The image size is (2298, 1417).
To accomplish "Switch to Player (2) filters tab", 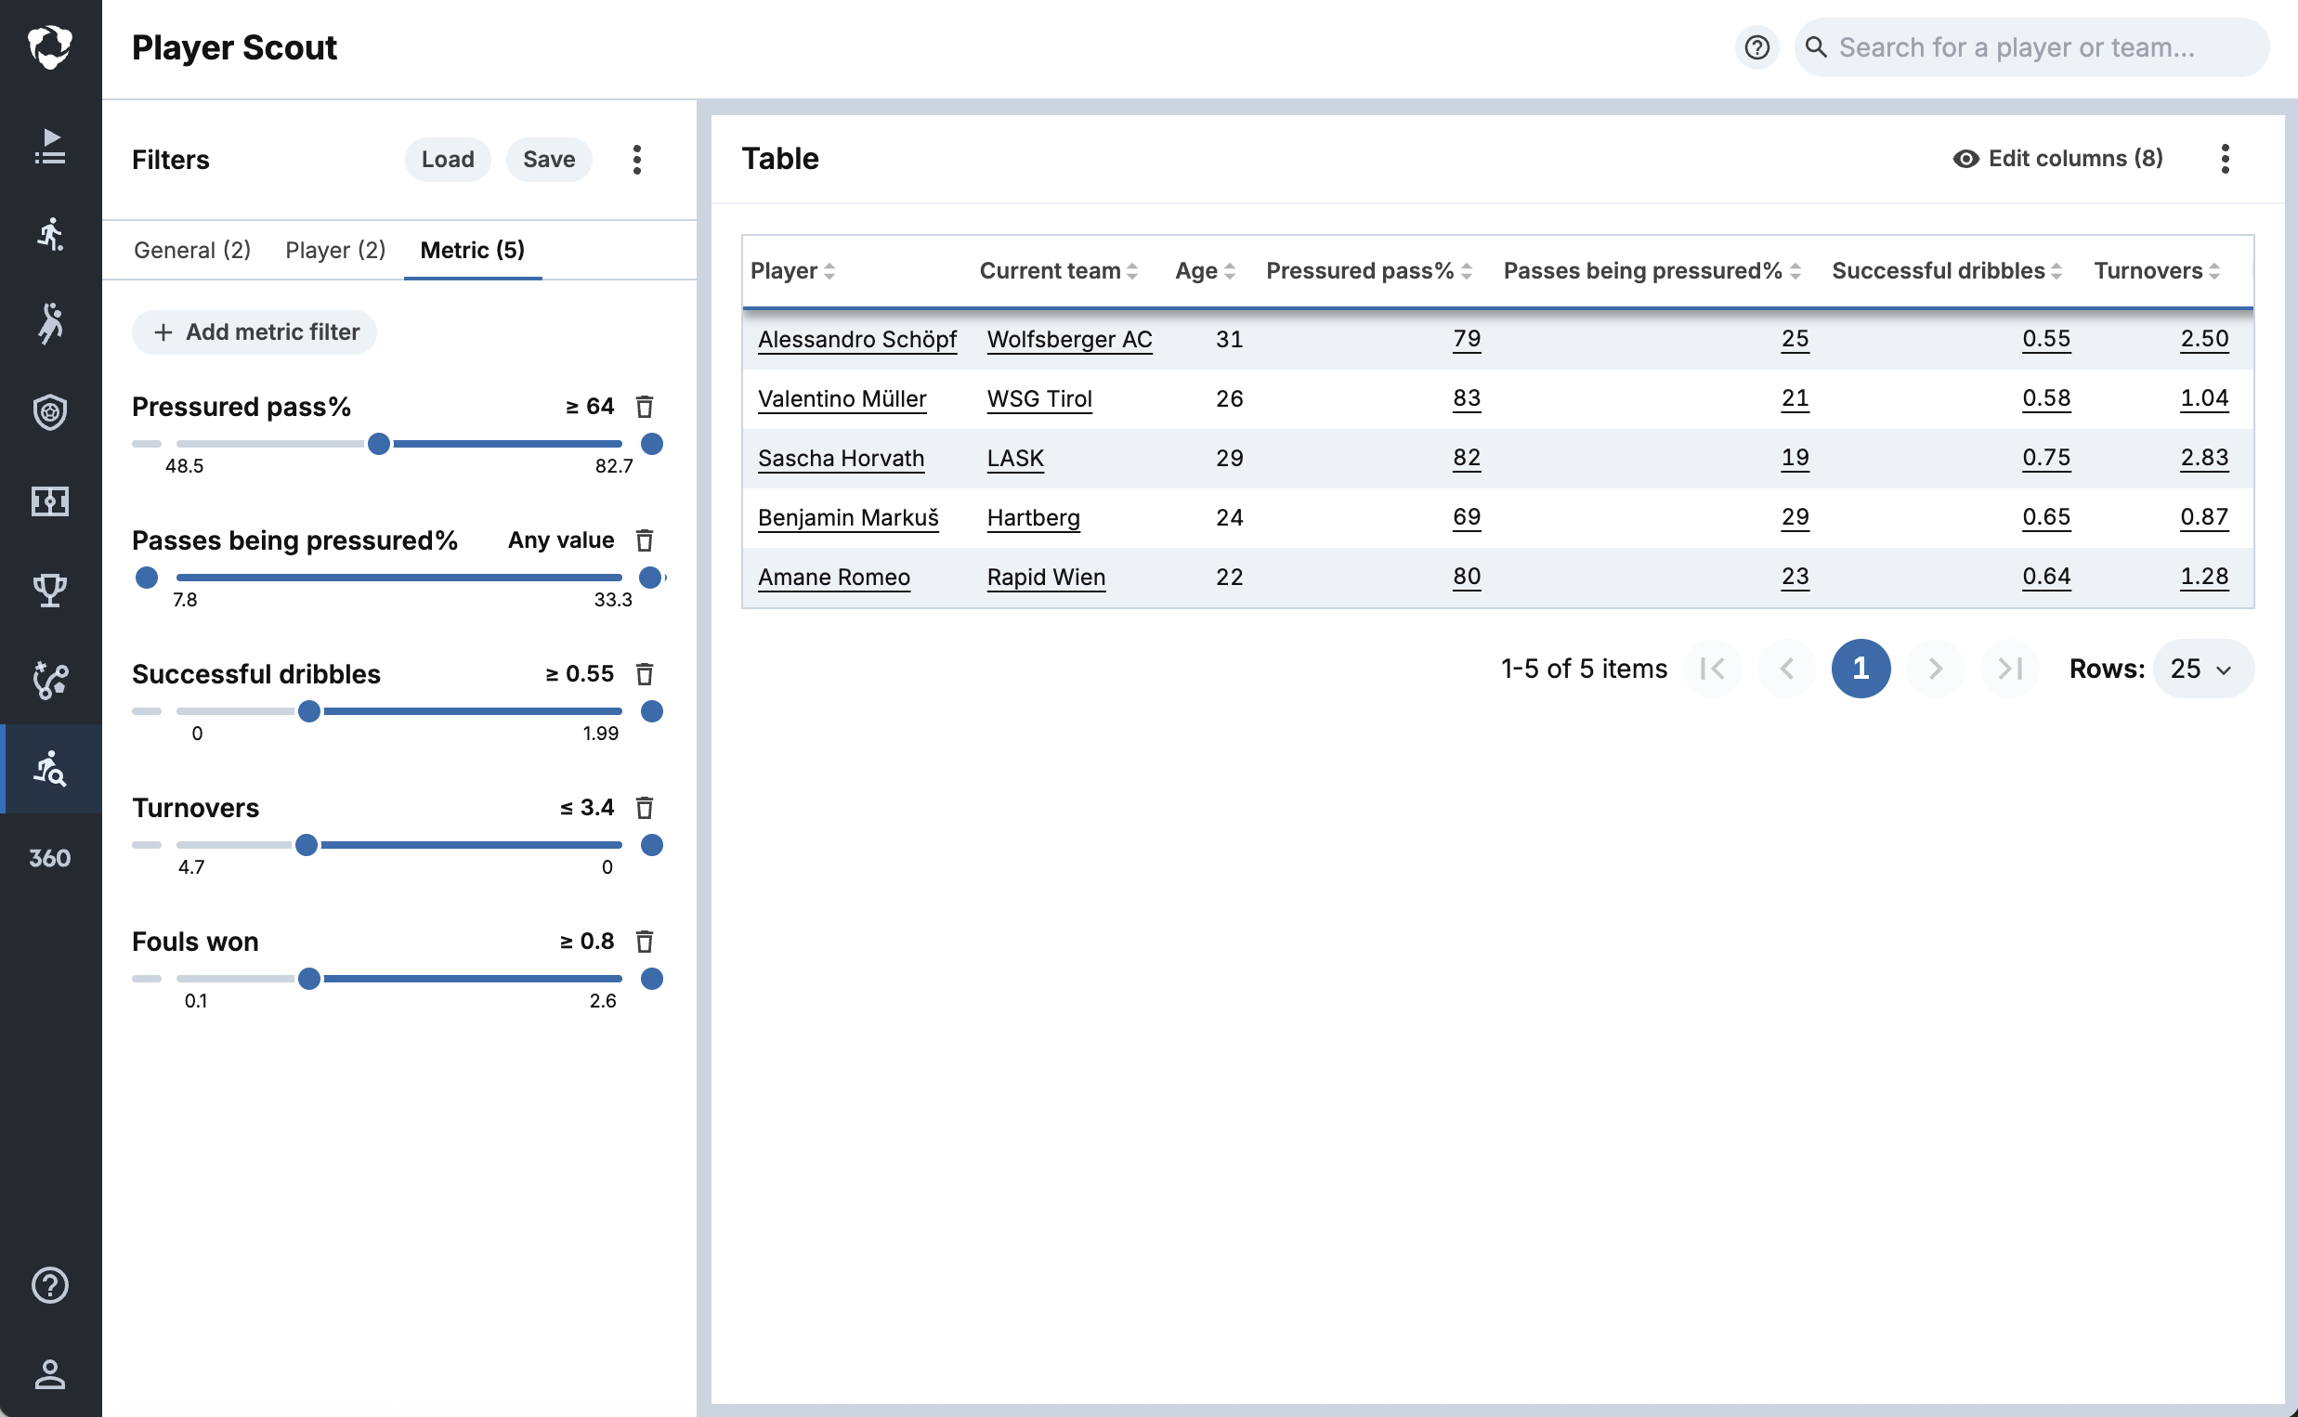I will coord(335,250).
